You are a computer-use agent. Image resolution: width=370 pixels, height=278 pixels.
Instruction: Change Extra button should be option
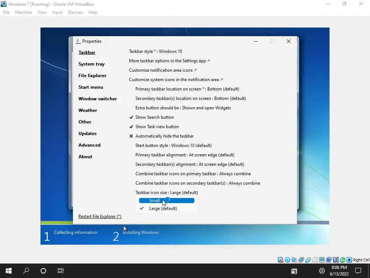[183, 108]
